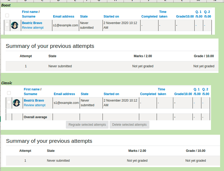Image resolution: width=224 pixels, height=171 pixels.
Task: Open Beatriz Bravo's avatar in the Boost table
Action: 15,25
